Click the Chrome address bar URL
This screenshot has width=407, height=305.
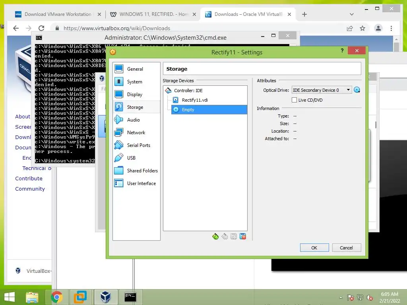pos(117,28)
